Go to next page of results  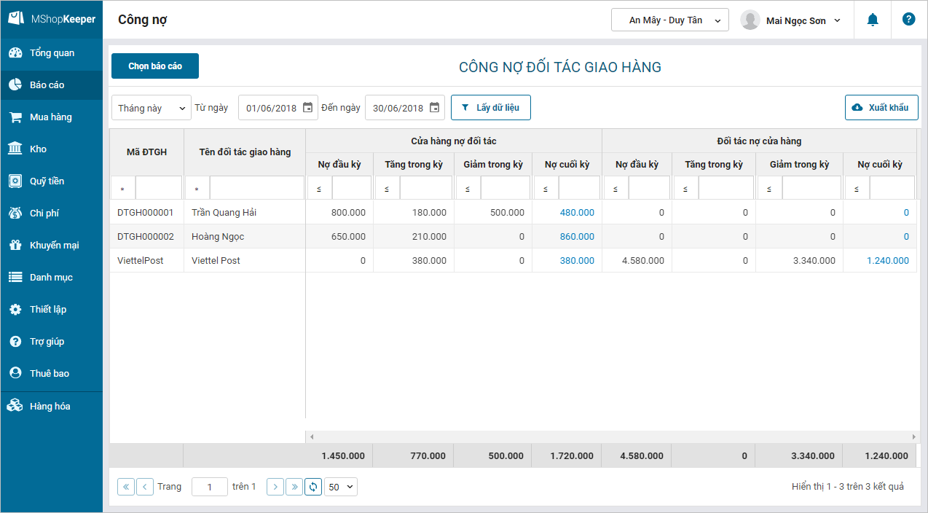click(x=275, y=487)
